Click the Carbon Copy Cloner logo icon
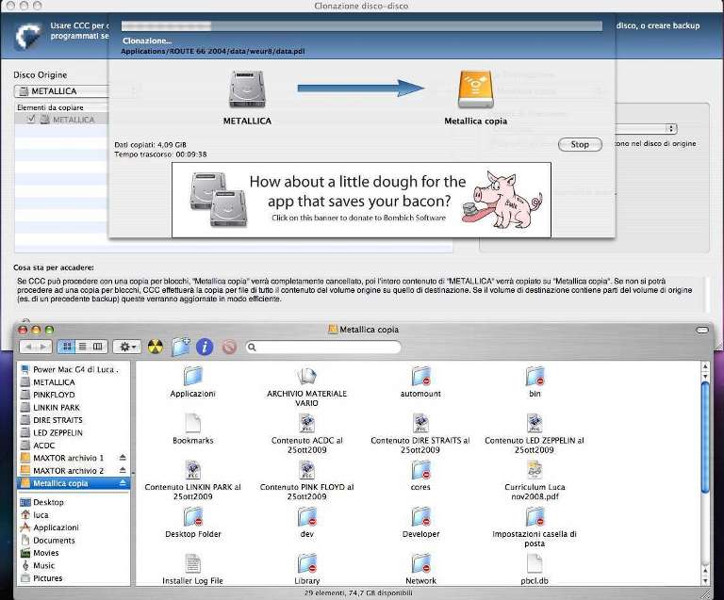This screenshot has height=600, width=724. coord(28,36)
